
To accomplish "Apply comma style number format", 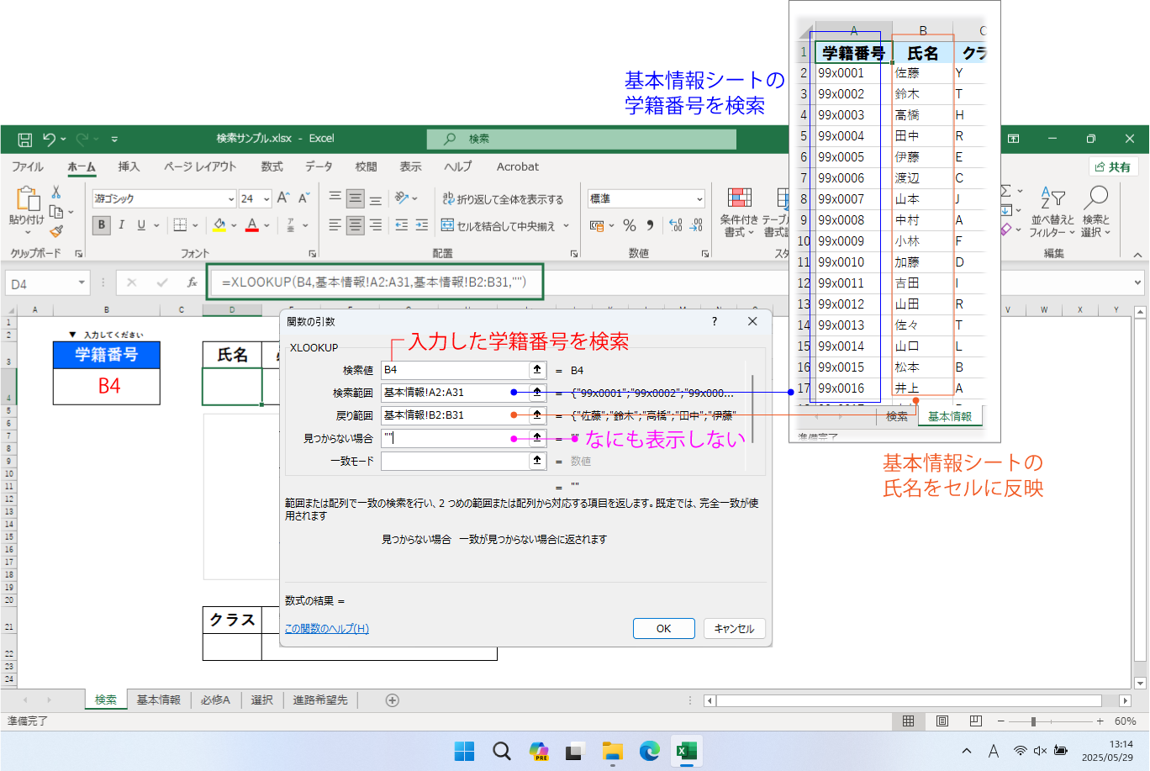I will (x=650, y=225).
